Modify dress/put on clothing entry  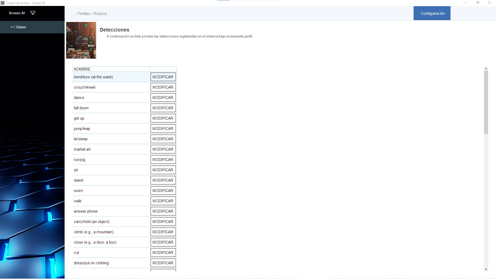coord(163,263)
